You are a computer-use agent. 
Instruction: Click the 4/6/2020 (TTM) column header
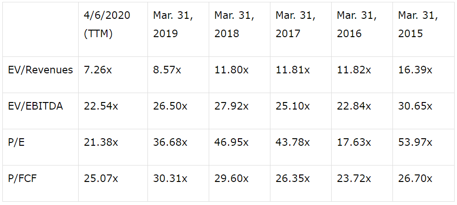point(107,24)
